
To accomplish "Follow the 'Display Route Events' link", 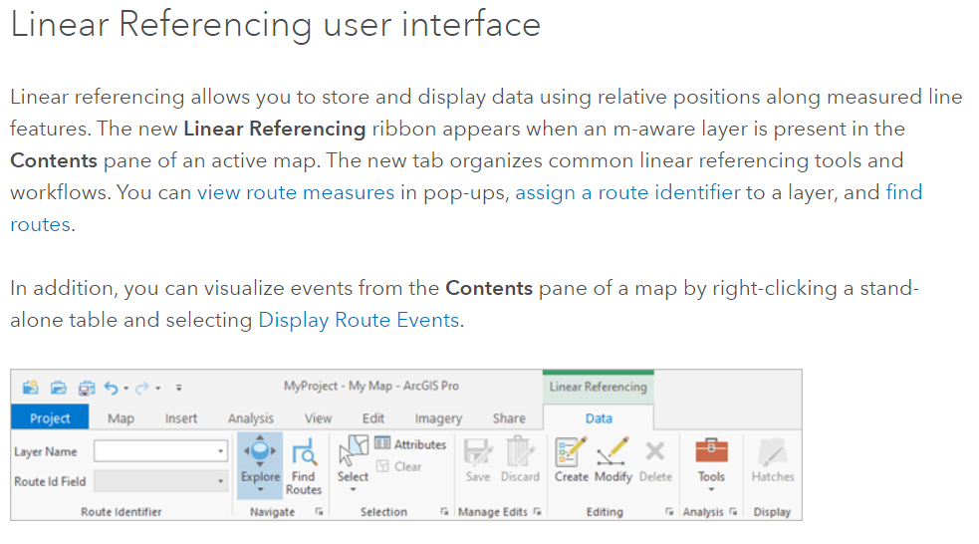I will 359,320.
